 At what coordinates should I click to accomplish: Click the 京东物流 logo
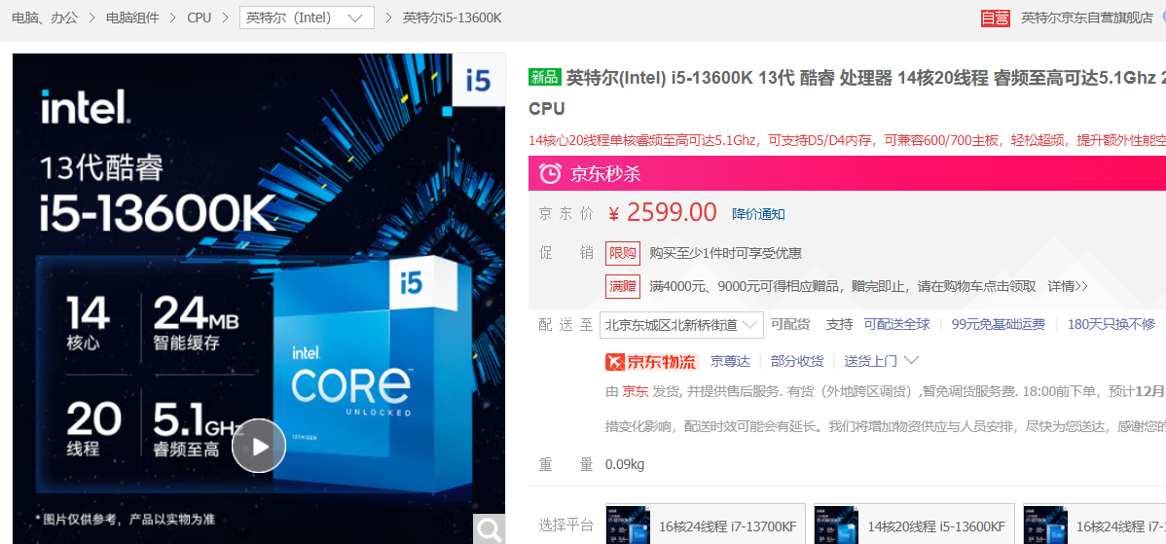tap(651, 362)
